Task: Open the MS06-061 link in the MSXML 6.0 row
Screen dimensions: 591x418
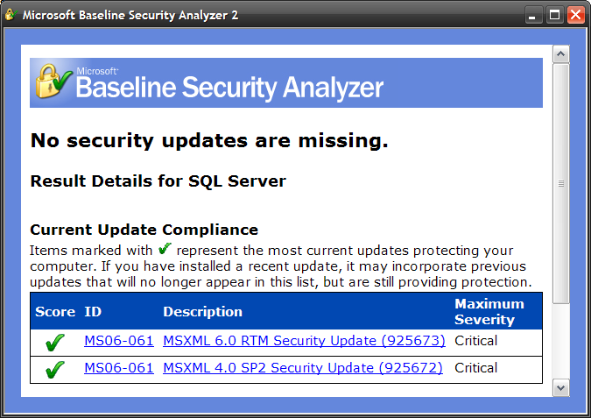Action: pyautogui.click(x=119, y=341)
